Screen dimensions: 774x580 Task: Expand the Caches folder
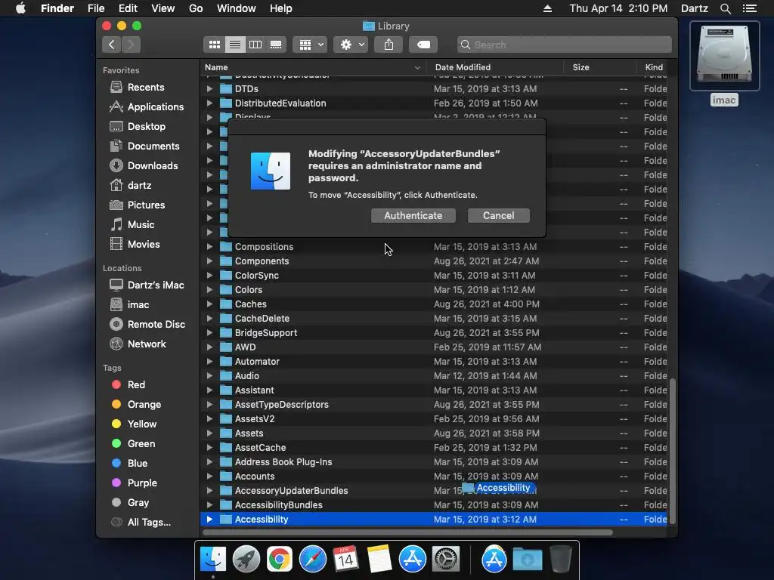(x=209, y=304)
